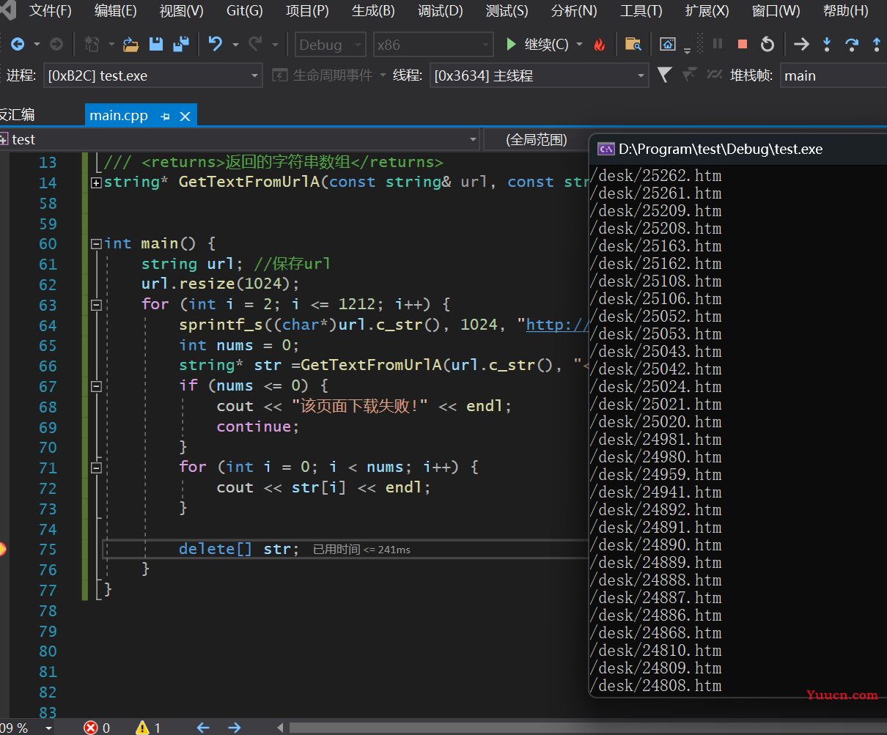Viewport: 887px width, 735px height.
Task: Open the Git(G) menu
Action: pos(245,11)
